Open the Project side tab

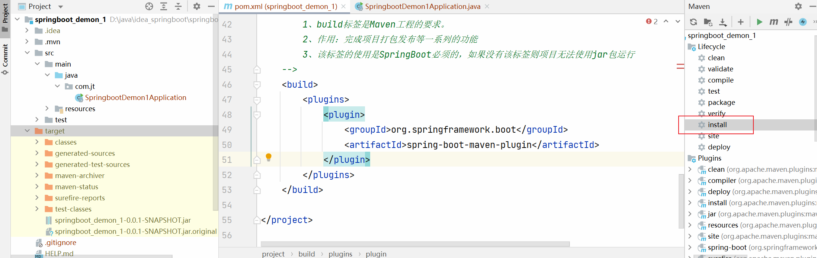click(5, 17)
